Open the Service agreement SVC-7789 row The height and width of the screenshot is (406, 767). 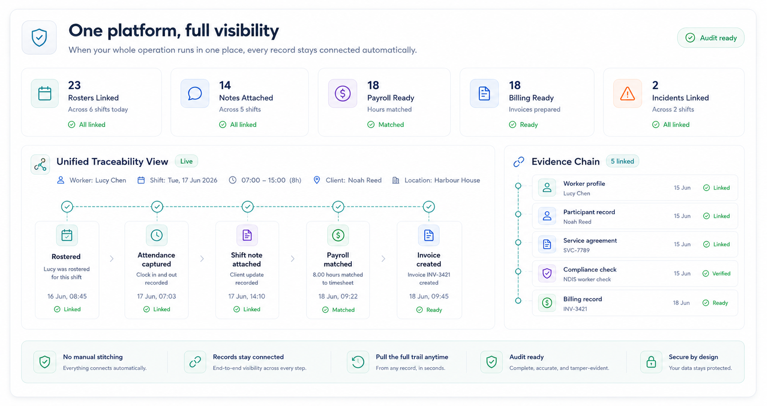(635, 245)
